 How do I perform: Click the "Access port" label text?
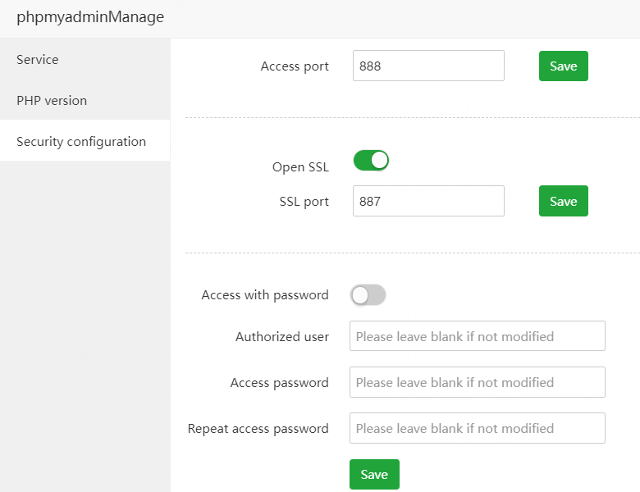click(295, 66)
